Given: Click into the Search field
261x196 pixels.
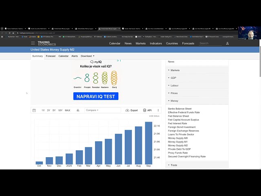Looking at the screenshot, I should pyautogui.click(x=210, y=43).
